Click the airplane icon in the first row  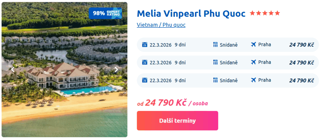pyautogui.click(x=253, y=45)
